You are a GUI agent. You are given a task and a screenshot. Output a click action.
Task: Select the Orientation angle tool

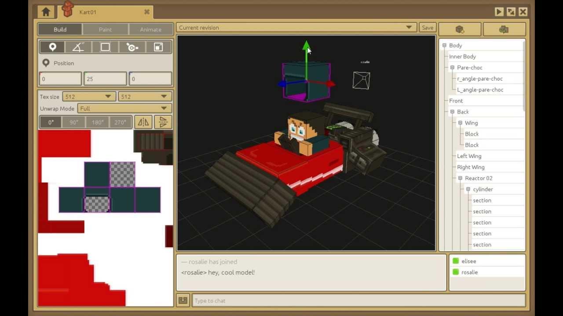coord(78,47)
